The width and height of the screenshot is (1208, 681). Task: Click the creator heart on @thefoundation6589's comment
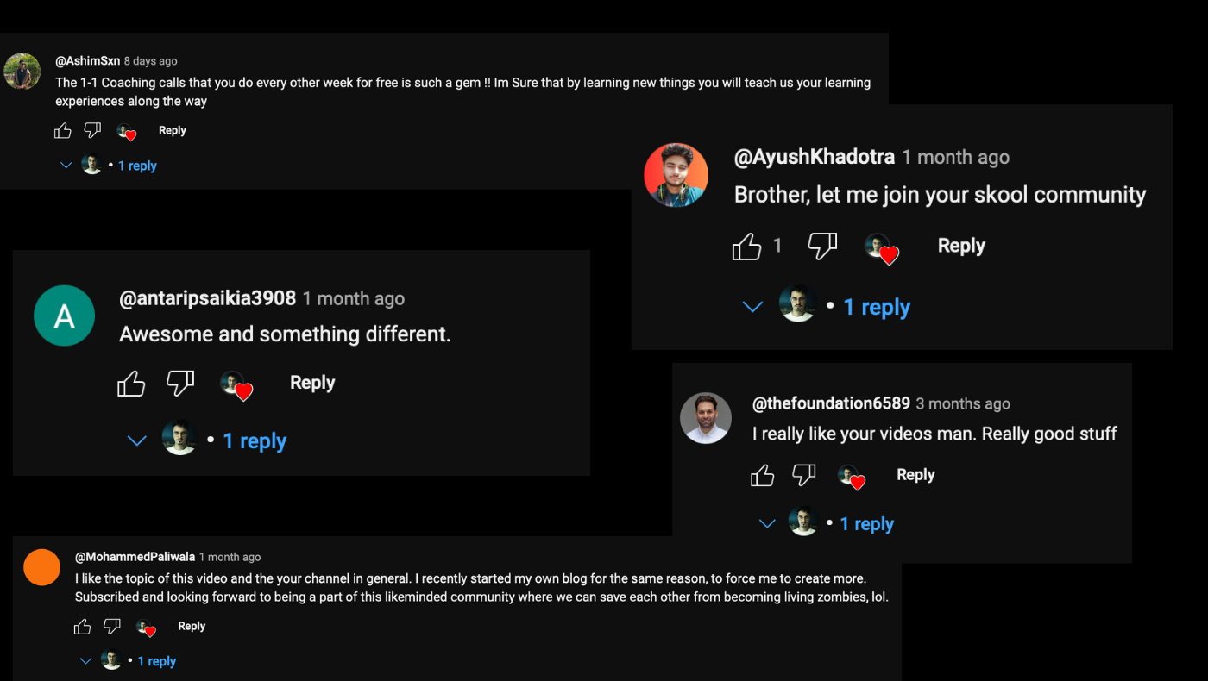852,477
